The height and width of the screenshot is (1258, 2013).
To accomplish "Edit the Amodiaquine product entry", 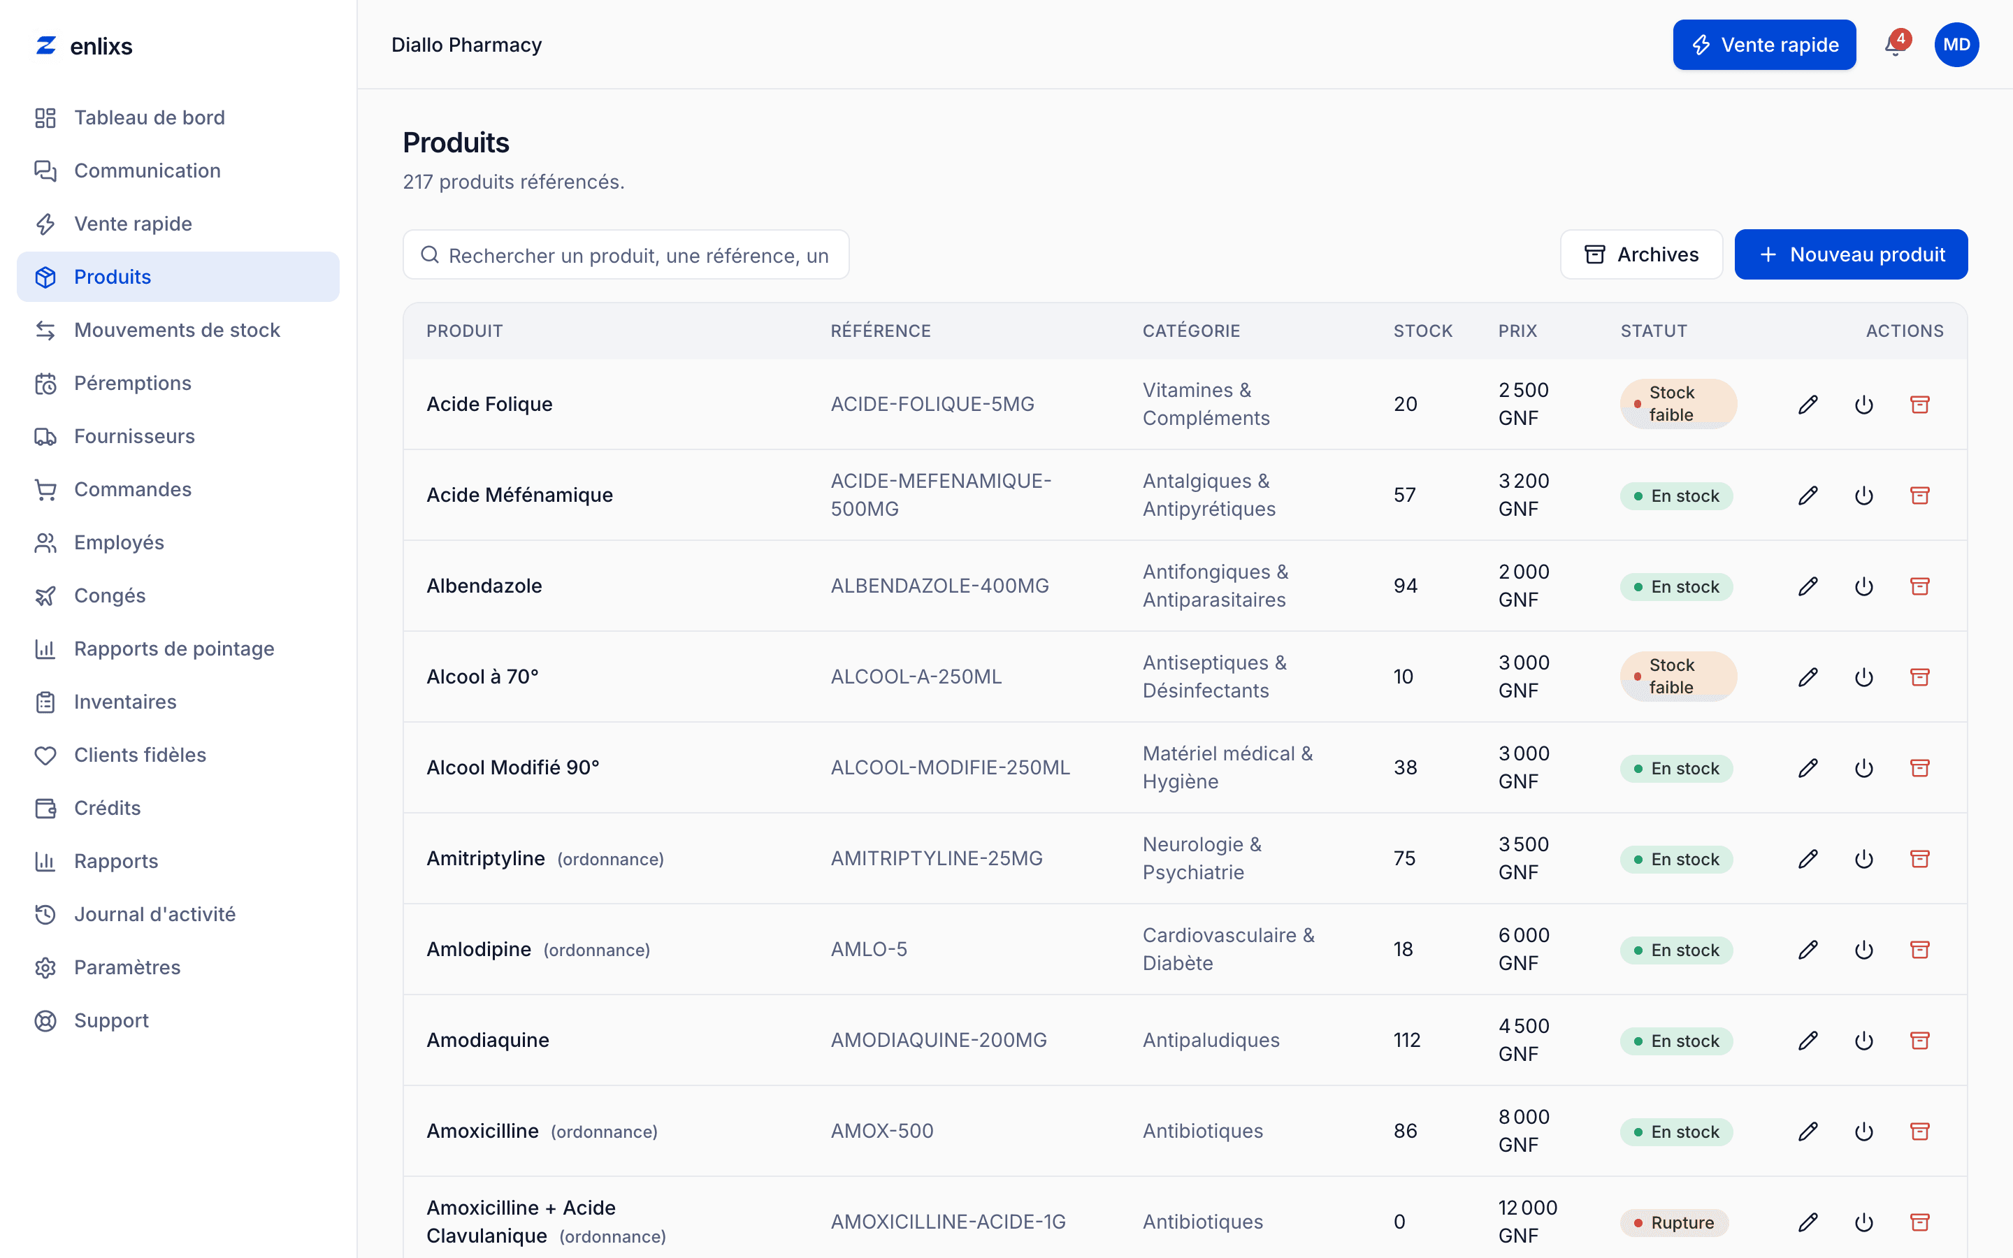I will point(1808,1040).
